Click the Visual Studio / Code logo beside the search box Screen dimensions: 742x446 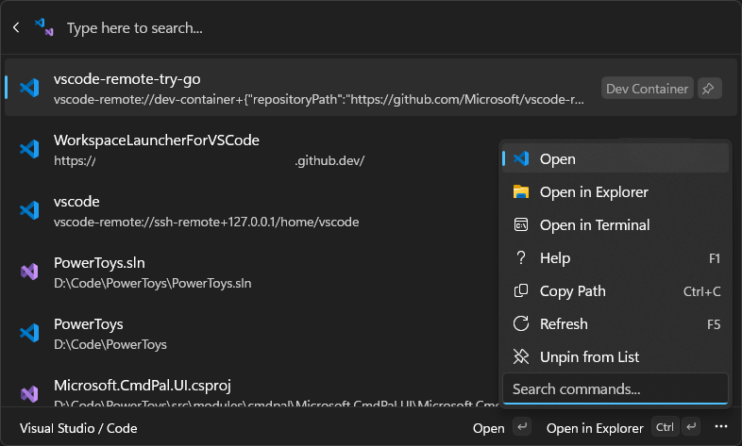tap(44, 27)
